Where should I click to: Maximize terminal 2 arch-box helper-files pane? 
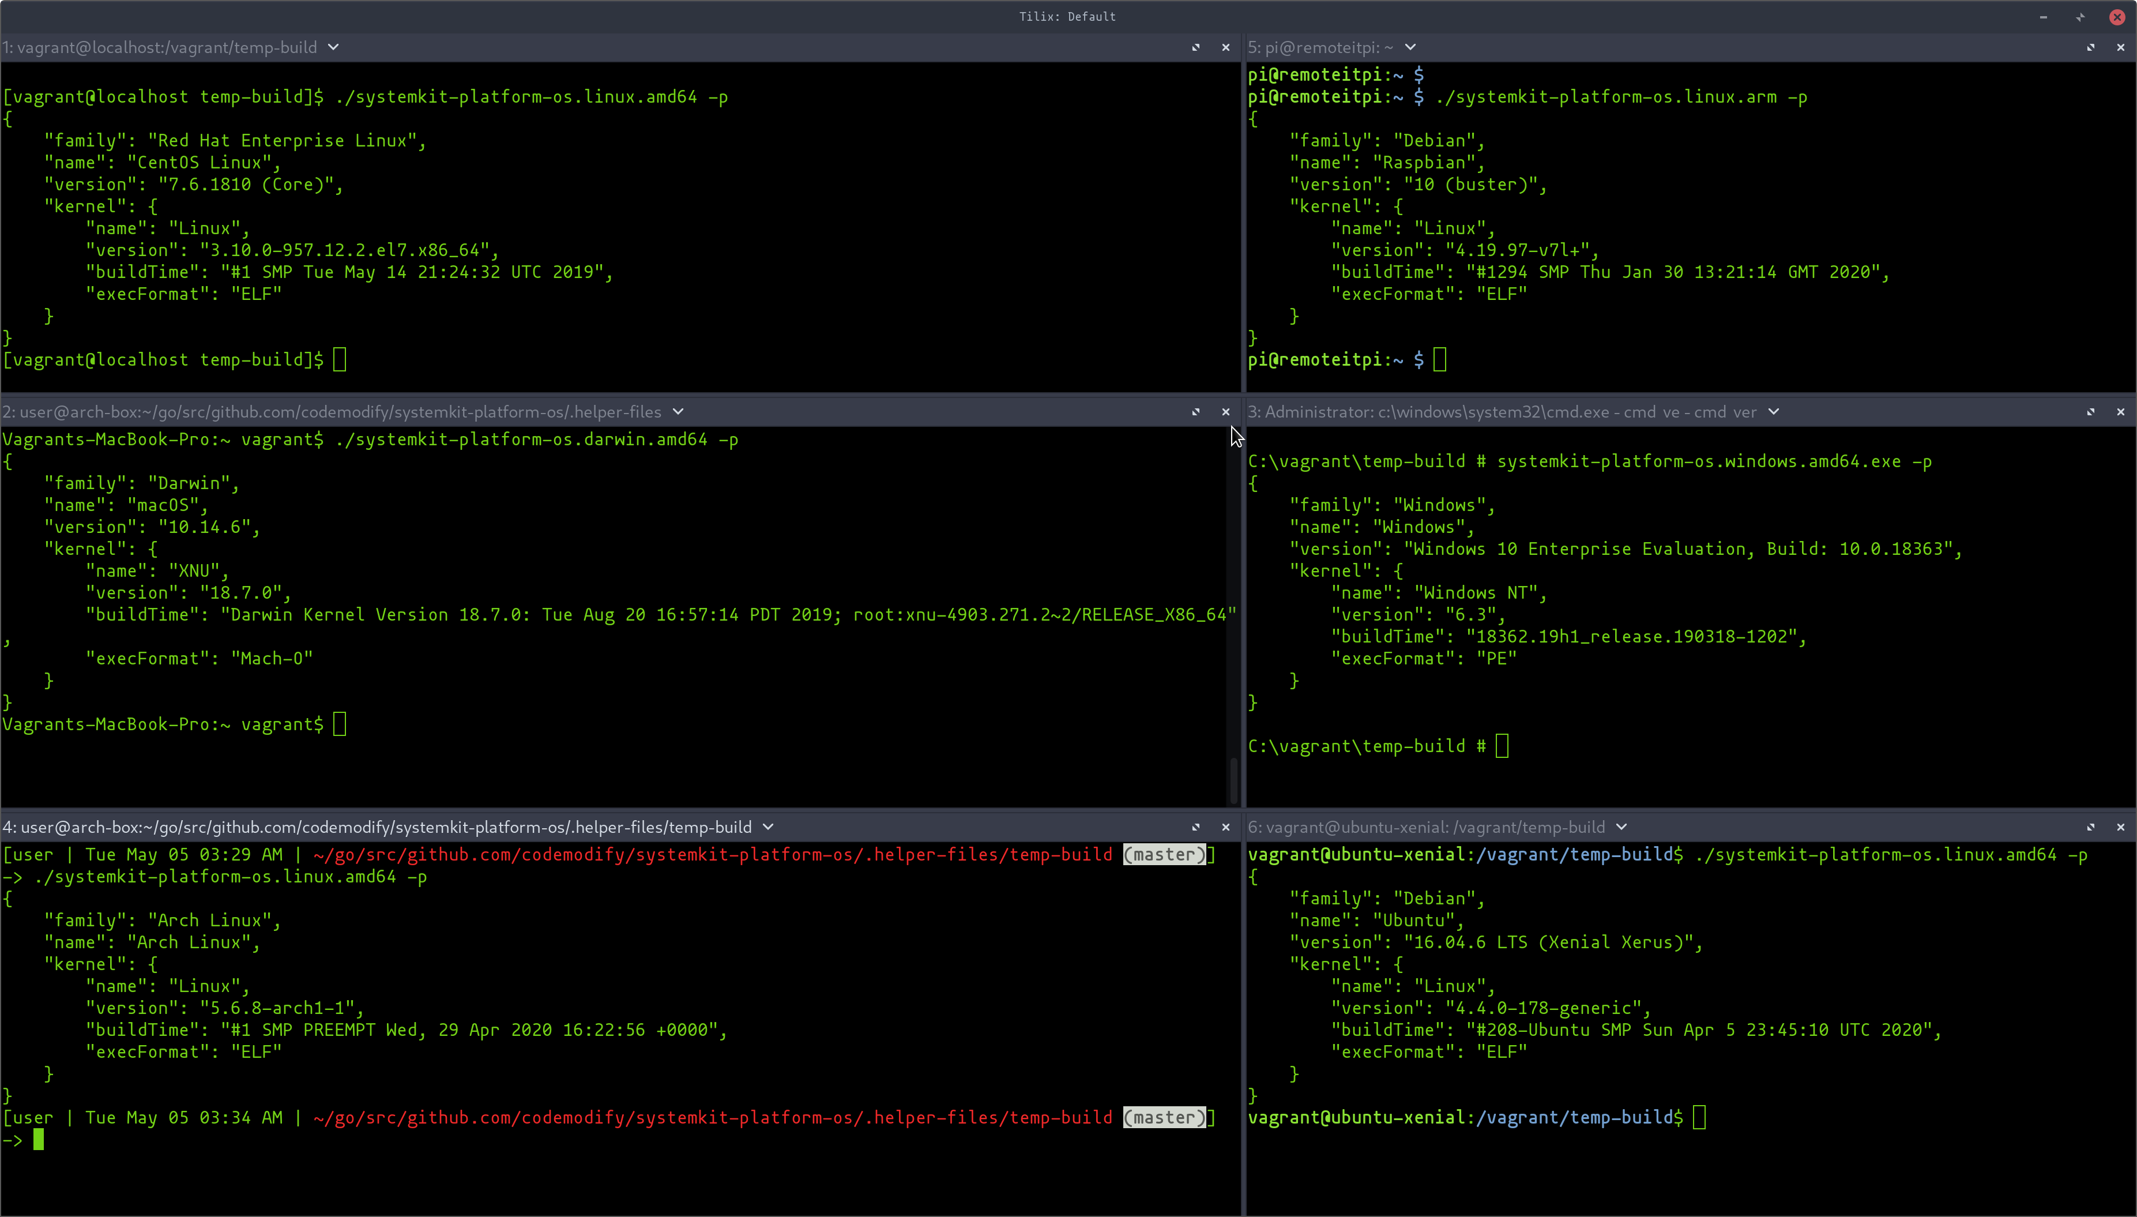click(x=1195, y=412)
